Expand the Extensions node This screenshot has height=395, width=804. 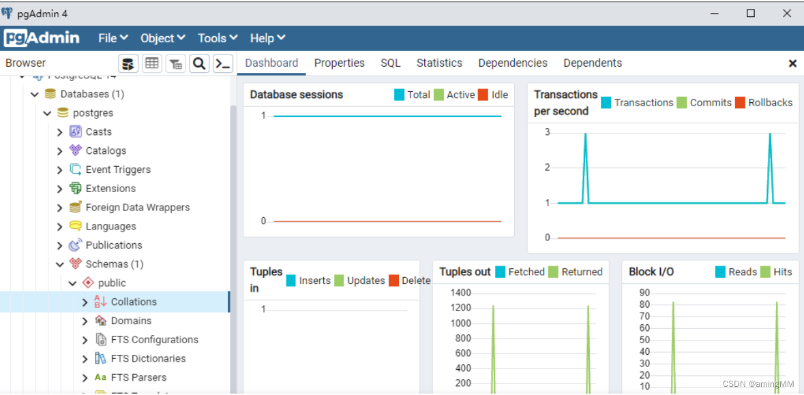click(x=60, y=189)
